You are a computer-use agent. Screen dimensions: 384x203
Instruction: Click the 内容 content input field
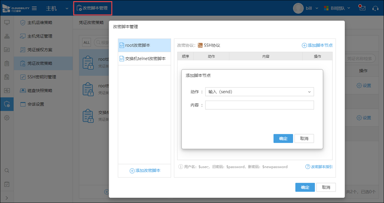tap(259, 105)
